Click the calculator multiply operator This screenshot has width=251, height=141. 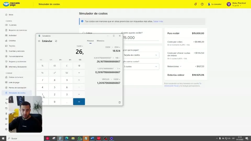pyautogui.click(x=79, y=80)
